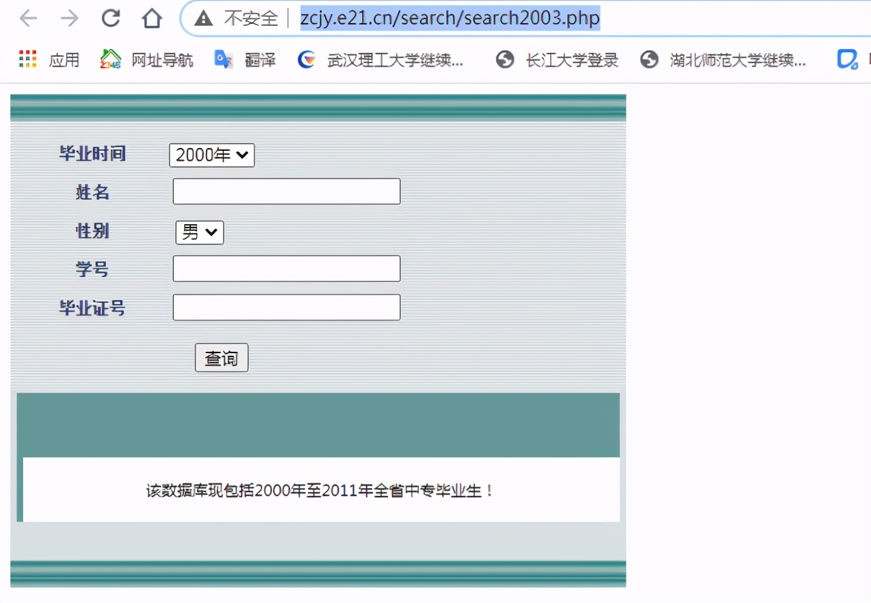Click inside the 学号 student number field
The width and height of the screenshot is (871, 603).
click(285, 268)
